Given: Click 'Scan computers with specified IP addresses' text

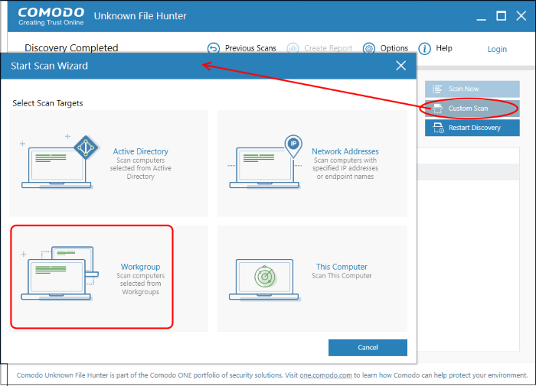Looking at the screenshot, I should pyautogui.click(x=345, y=168).
